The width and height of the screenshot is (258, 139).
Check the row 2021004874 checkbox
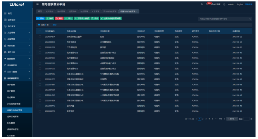coord(40,37)
